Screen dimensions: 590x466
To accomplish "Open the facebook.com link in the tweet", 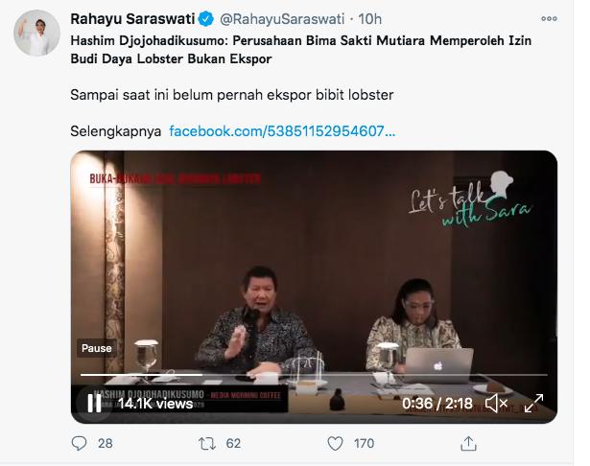I will point(282,131).
